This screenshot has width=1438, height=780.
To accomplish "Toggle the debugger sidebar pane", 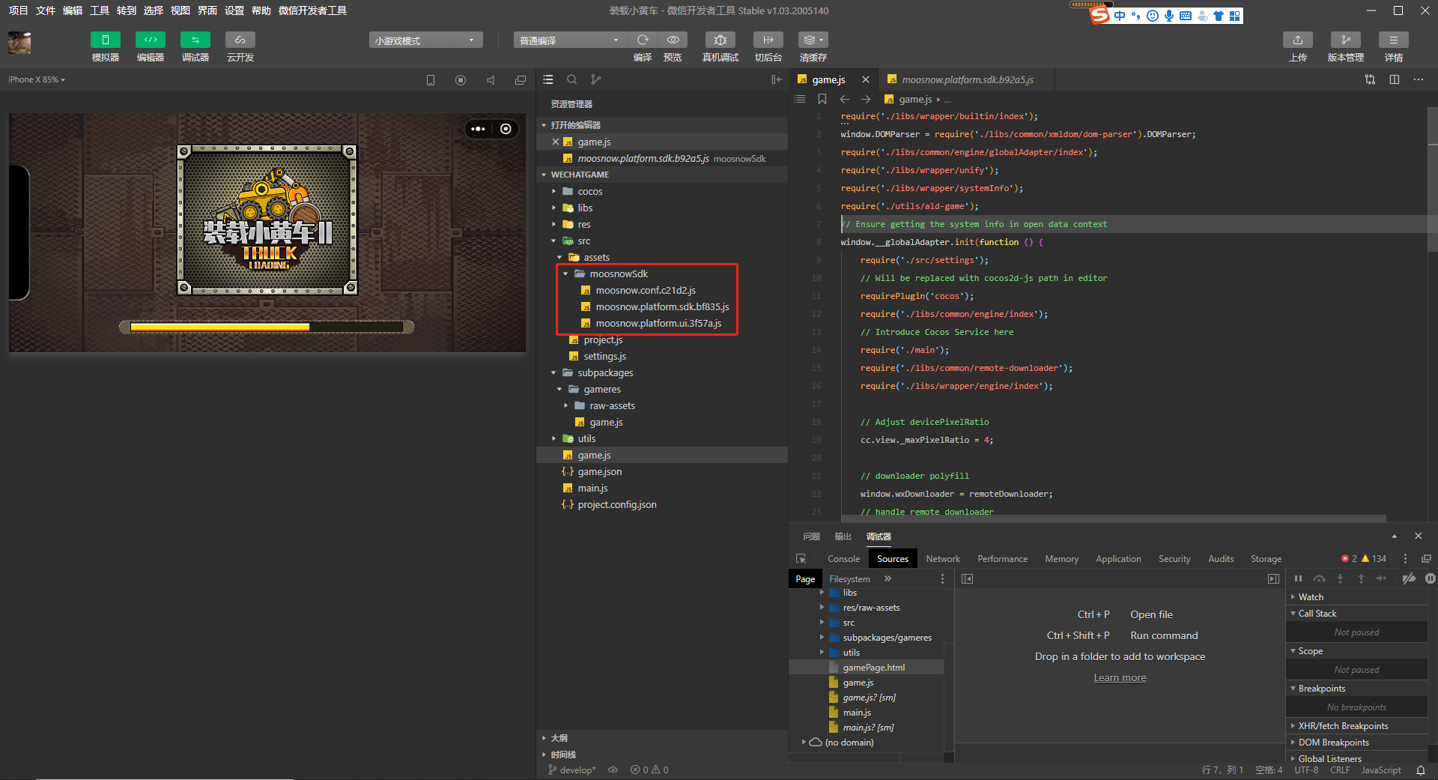I will click(x=1273, y=579).
